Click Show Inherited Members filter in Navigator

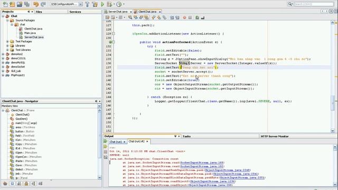(x=5, y=184)
